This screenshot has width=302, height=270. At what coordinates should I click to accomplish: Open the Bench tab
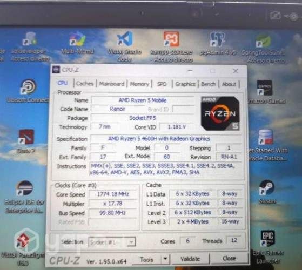[x=208, y=84]
